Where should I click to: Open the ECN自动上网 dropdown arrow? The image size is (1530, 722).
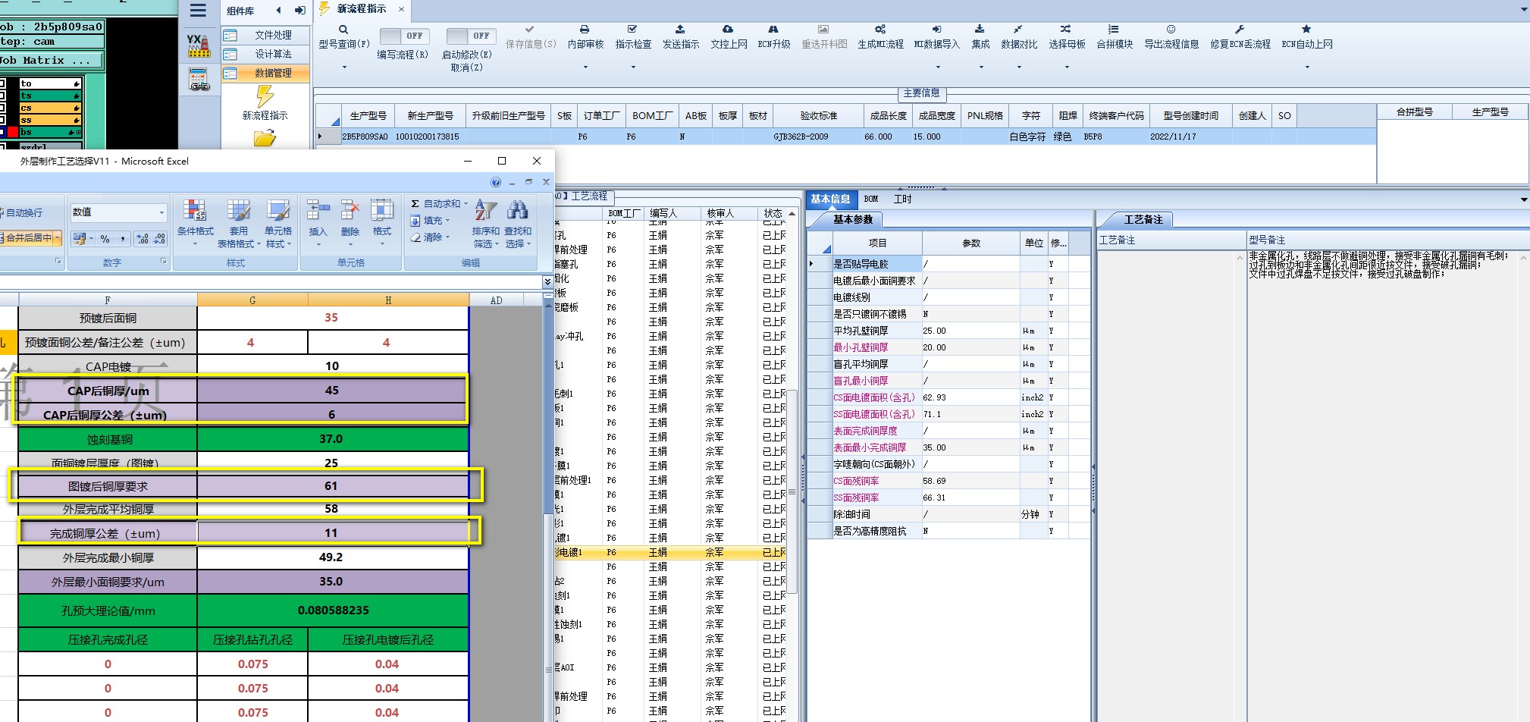coord(1307,67)
